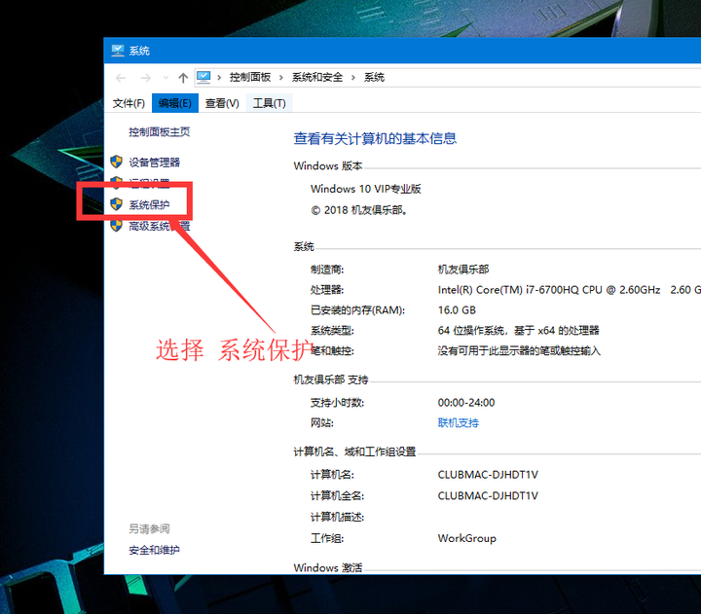Screen dimensions: 701x614
Task: Open 高级系统设置 link
Action: pyautogui.click(x=159, y=226)
